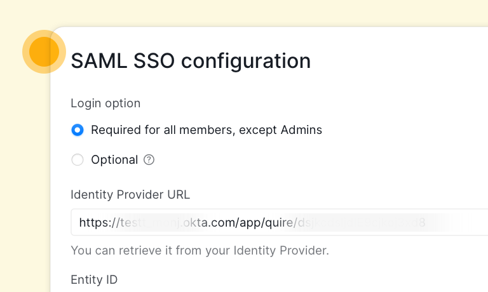Click the 'SAML SSO configuration' heading

(191, 61)
